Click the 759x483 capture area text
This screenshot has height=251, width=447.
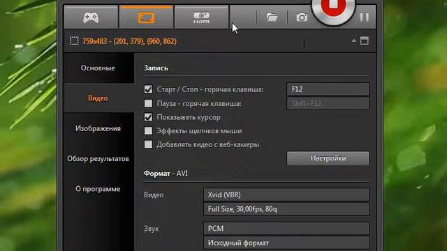pos(129,41)
